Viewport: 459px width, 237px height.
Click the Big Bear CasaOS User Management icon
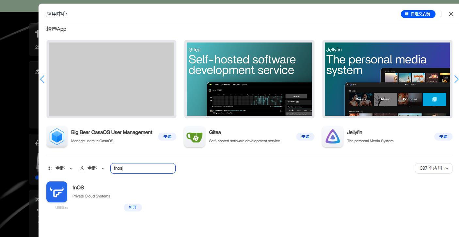point(57,137)
